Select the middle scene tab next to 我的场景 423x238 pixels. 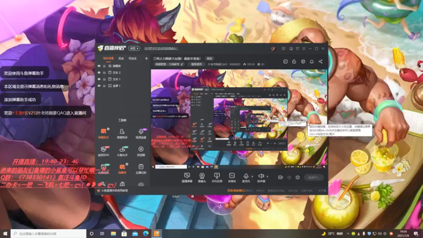click(x=121, y=58)
